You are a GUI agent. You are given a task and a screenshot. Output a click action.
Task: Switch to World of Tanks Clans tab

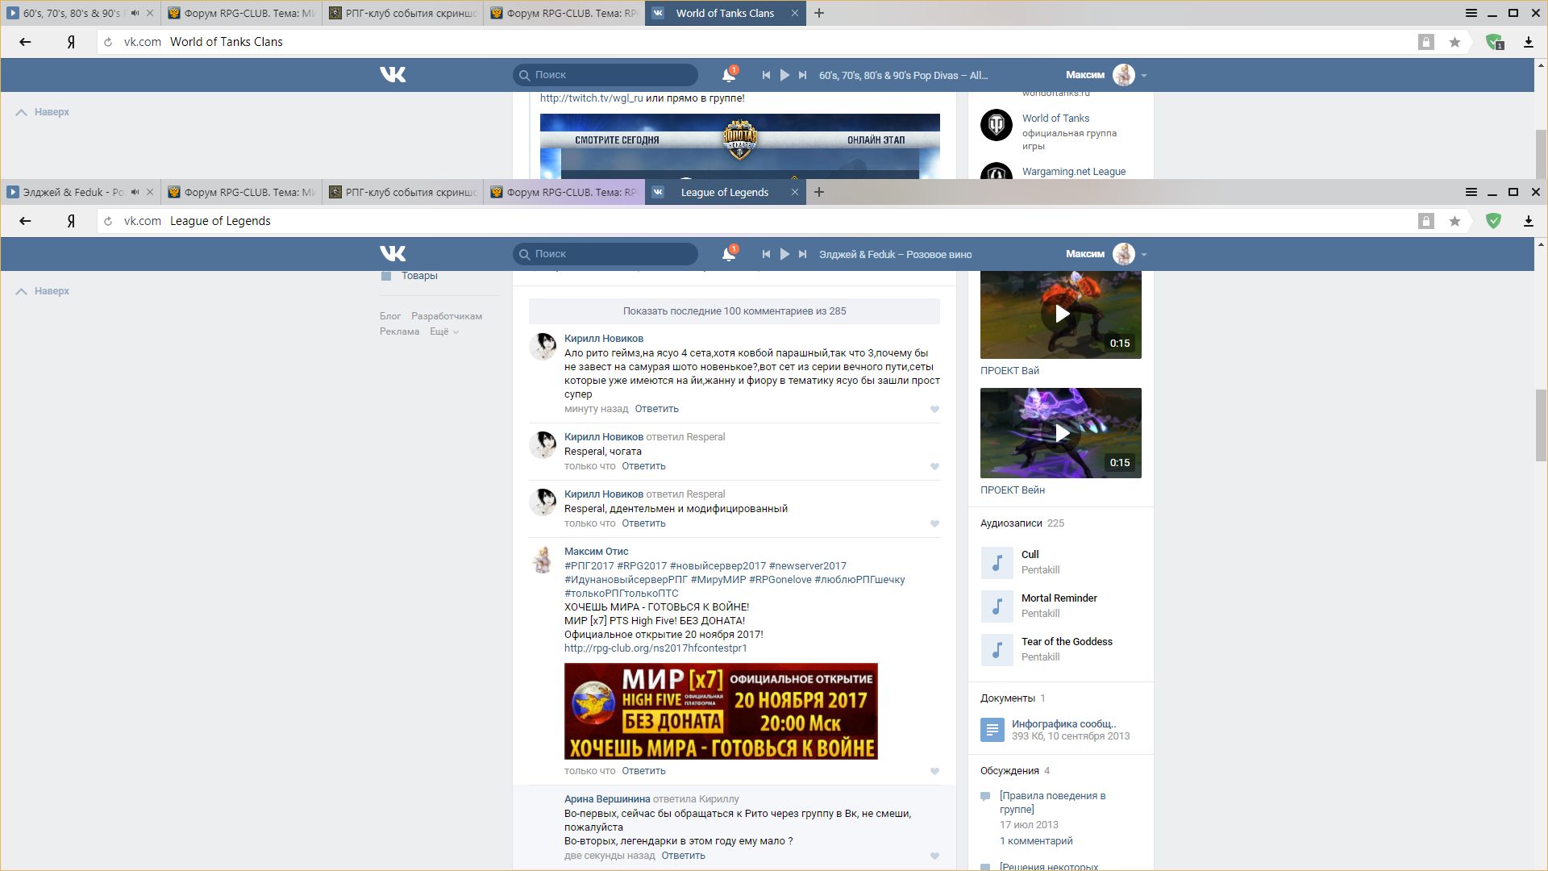(724, 13)
